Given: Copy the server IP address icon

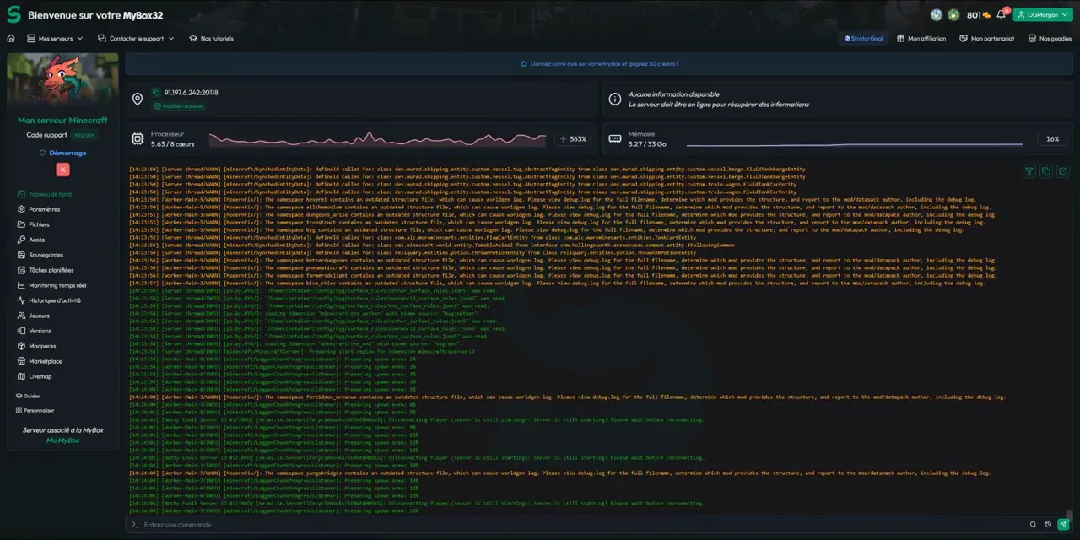Looking at the screenshot, I should click(x=156, y=93).
